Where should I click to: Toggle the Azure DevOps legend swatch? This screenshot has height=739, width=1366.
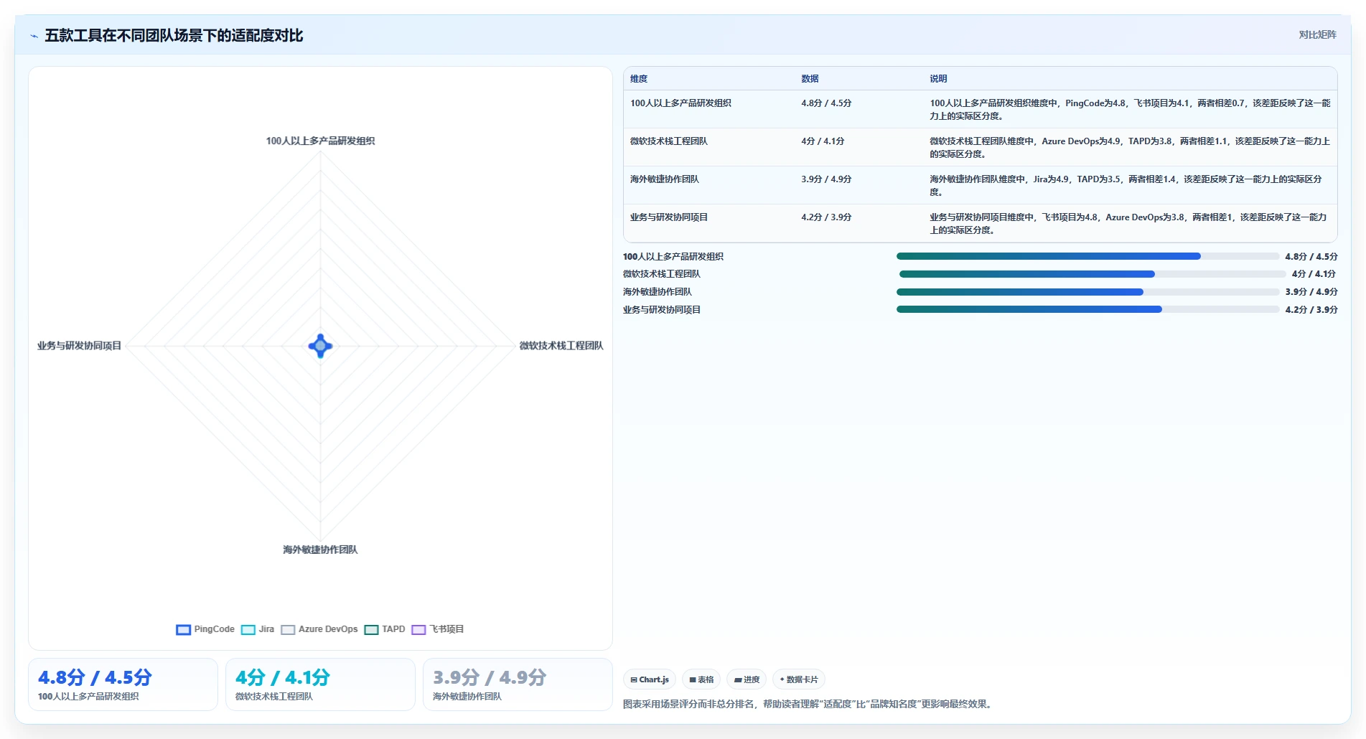(288, 630)
